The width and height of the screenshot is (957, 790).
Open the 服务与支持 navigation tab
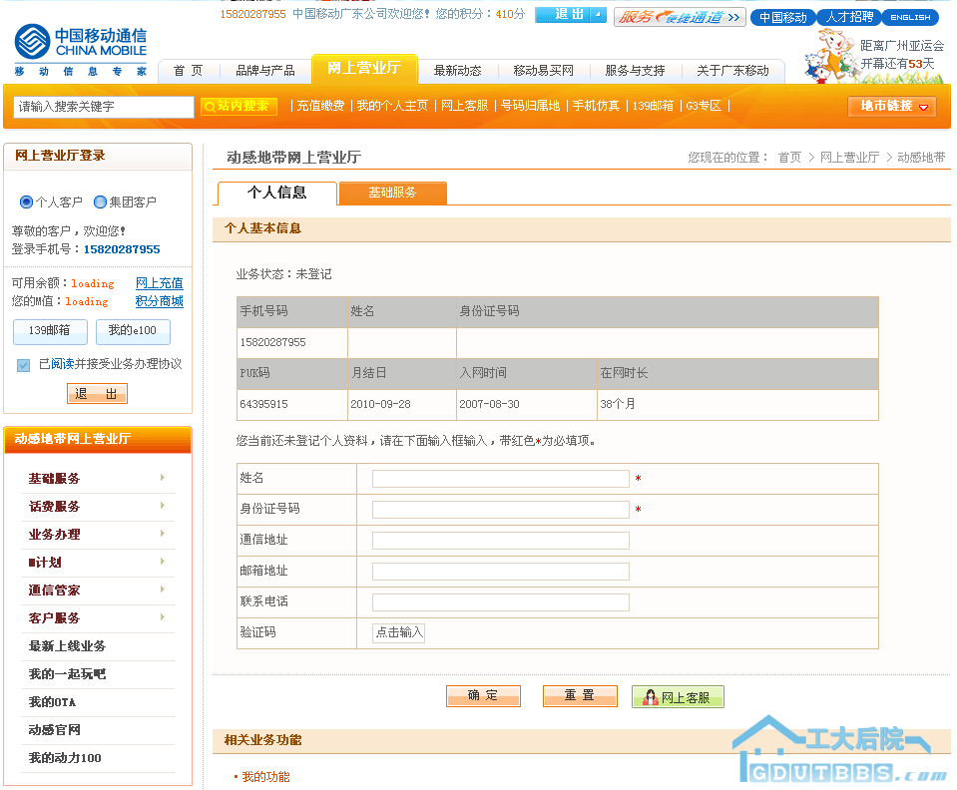[635, 71]
